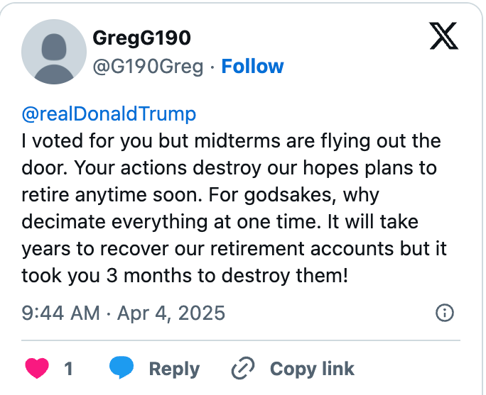
Task: Open the Twitter for Websites info icon
Action: [445, 313]
